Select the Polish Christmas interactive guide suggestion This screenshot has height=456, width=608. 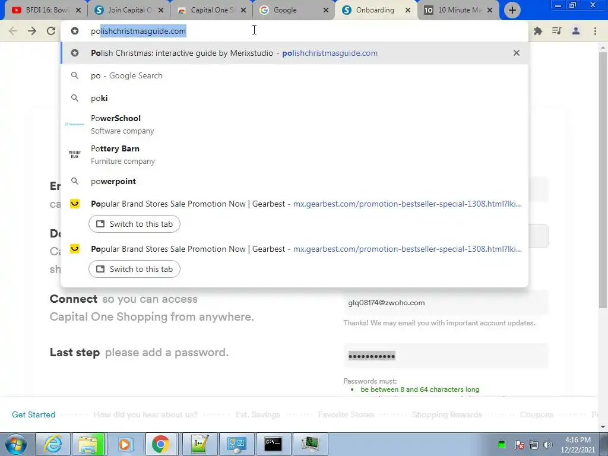click(294, 53)
